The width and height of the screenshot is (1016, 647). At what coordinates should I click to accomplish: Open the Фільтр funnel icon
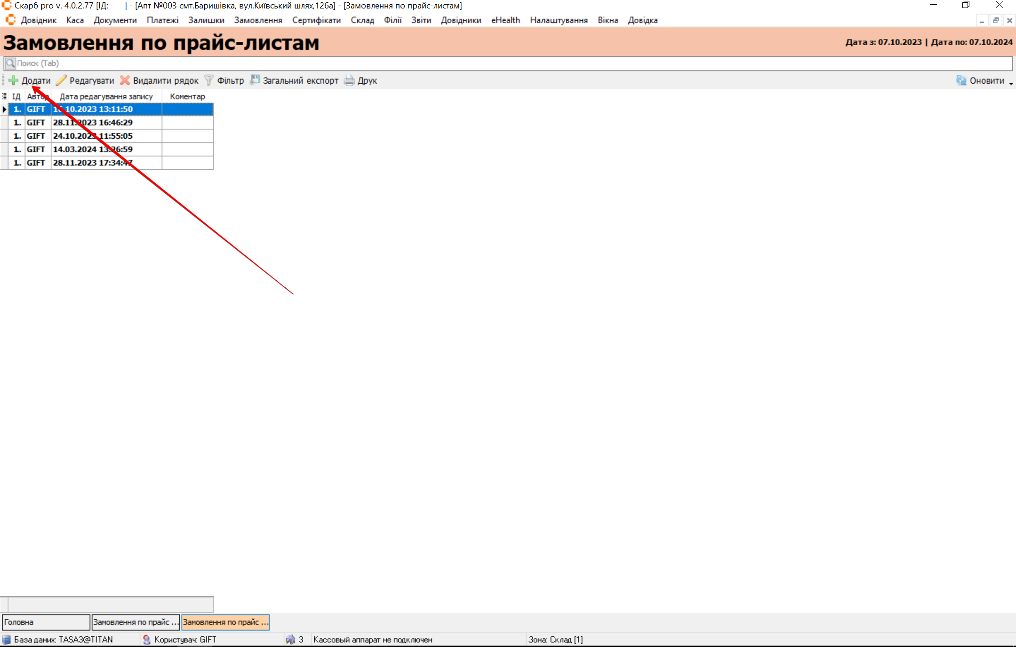pos(209,80)
